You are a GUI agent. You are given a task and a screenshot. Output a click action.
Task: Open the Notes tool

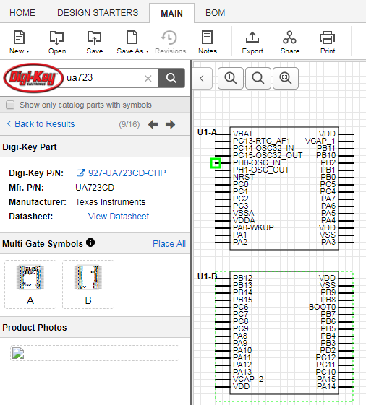(208, 43)
